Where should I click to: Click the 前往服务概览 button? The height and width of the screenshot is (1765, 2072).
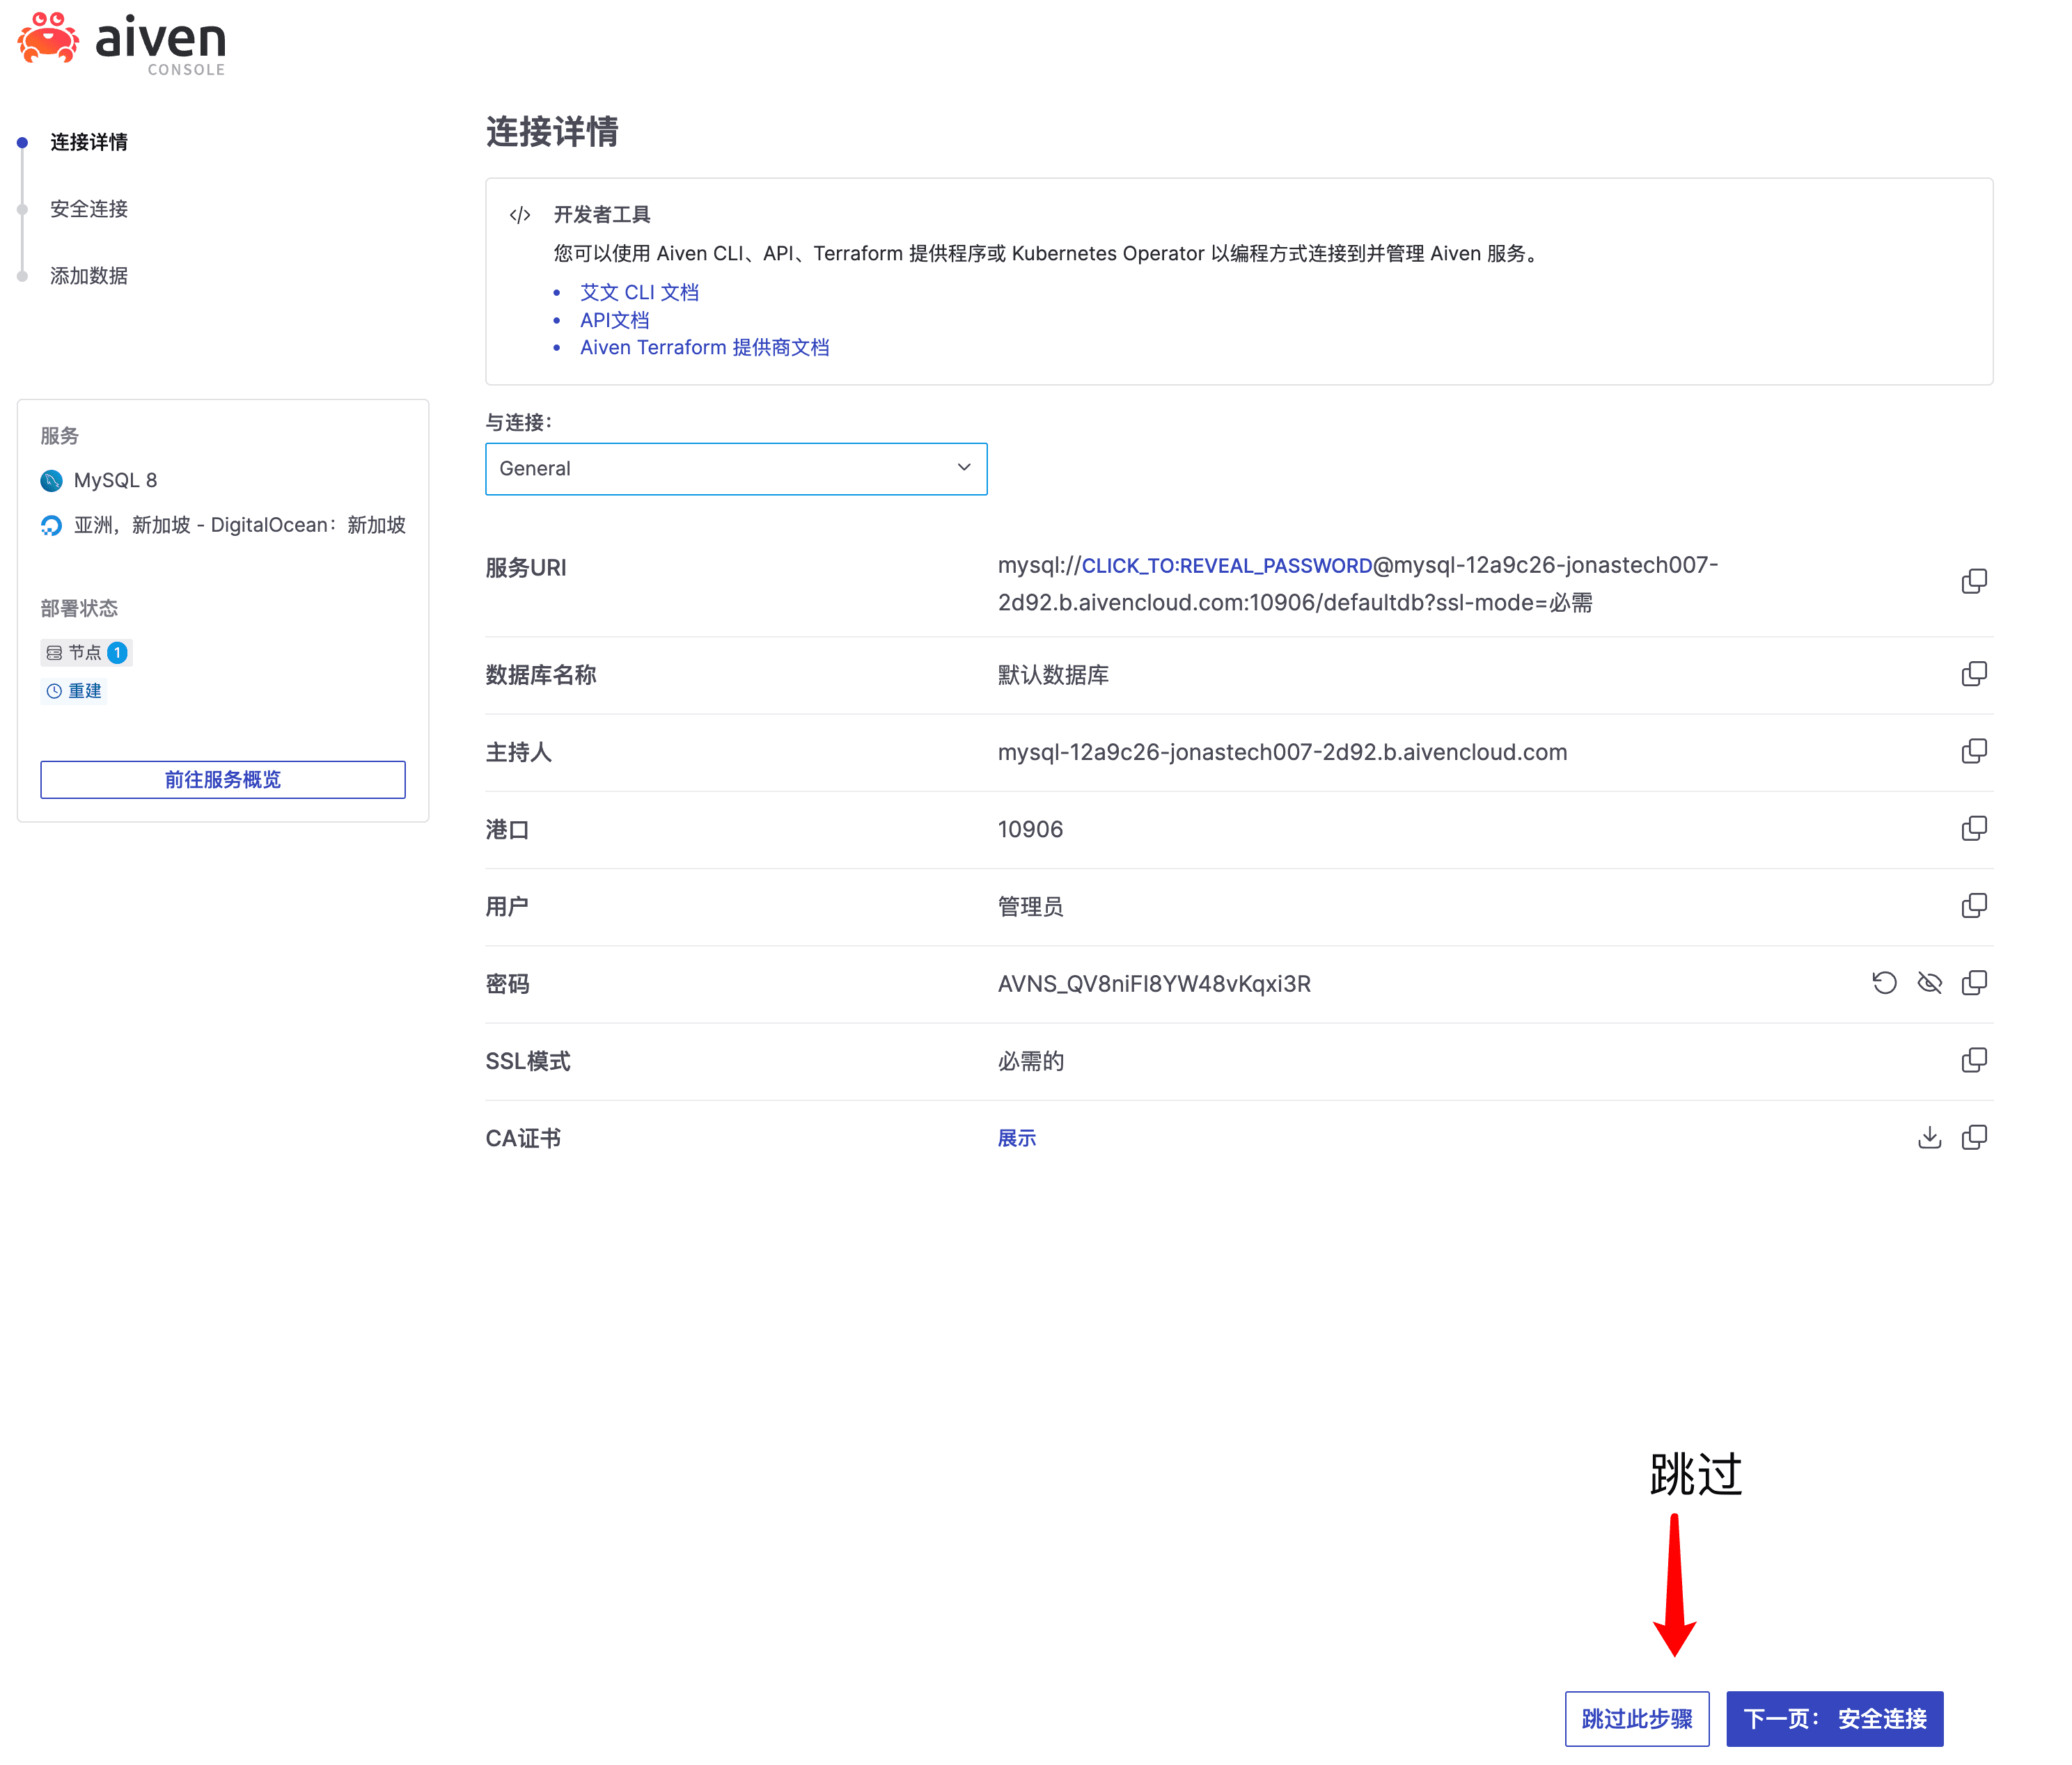[223, 779]
